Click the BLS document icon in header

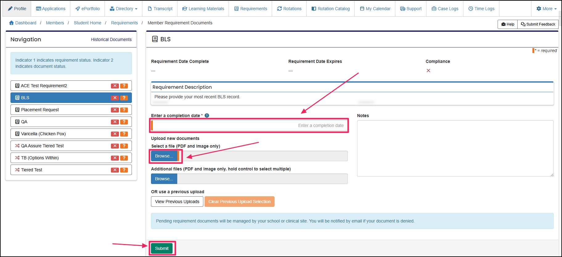[x=155, y=39]
